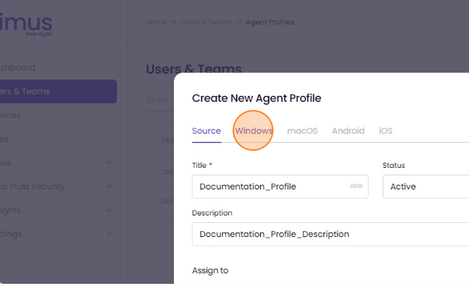Open the macOS tab
Screen dimensions: 469x292
click(x=302, y=131)
